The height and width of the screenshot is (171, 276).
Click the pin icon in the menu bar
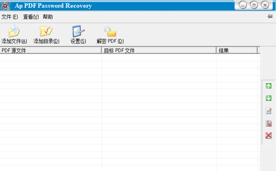[x=270, y=16]
